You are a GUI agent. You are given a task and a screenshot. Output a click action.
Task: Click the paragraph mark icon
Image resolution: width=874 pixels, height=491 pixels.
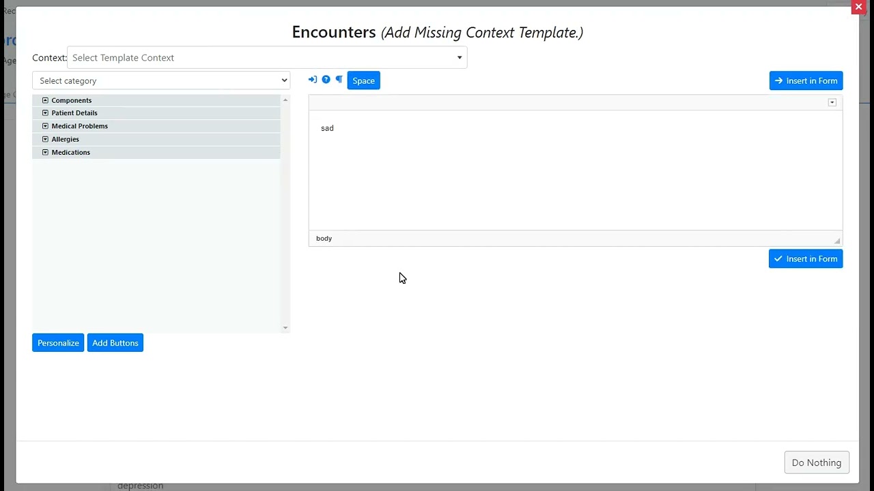[x=339, y=80]
